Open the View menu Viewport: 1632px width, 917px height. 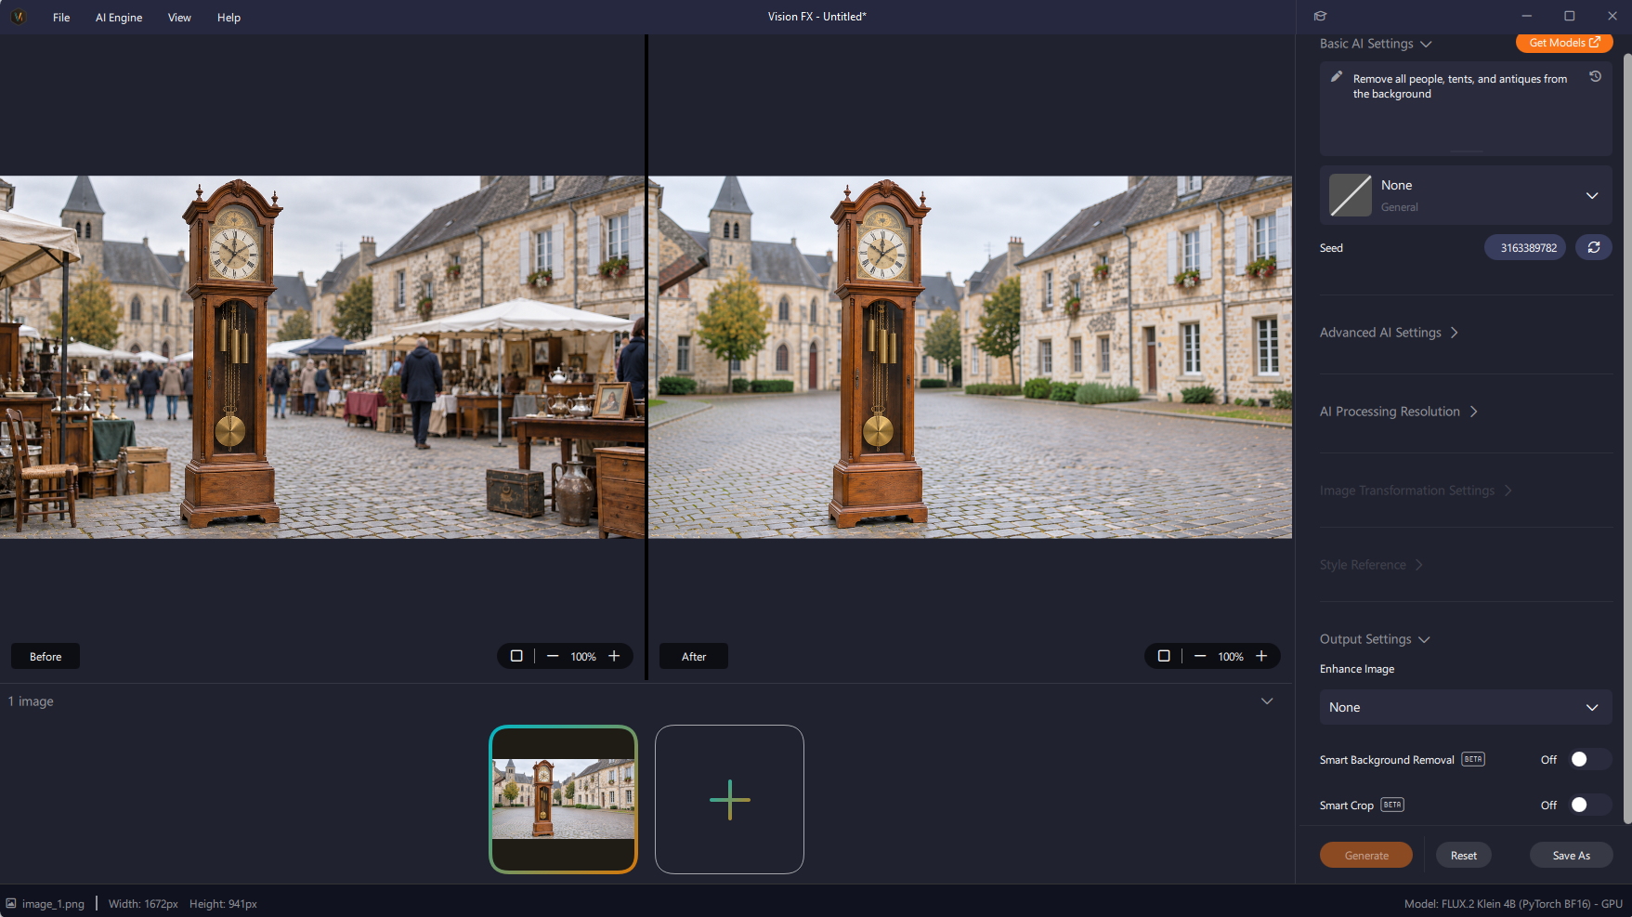click(179, 18)
